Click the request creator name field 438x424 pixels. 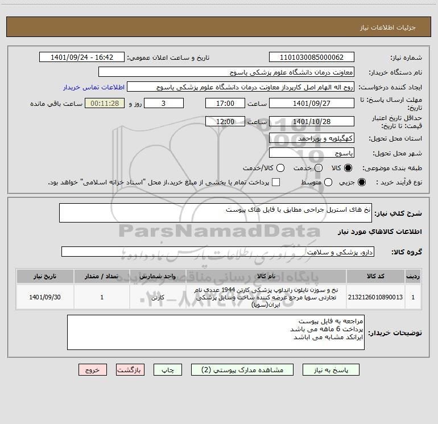[241, 87]
